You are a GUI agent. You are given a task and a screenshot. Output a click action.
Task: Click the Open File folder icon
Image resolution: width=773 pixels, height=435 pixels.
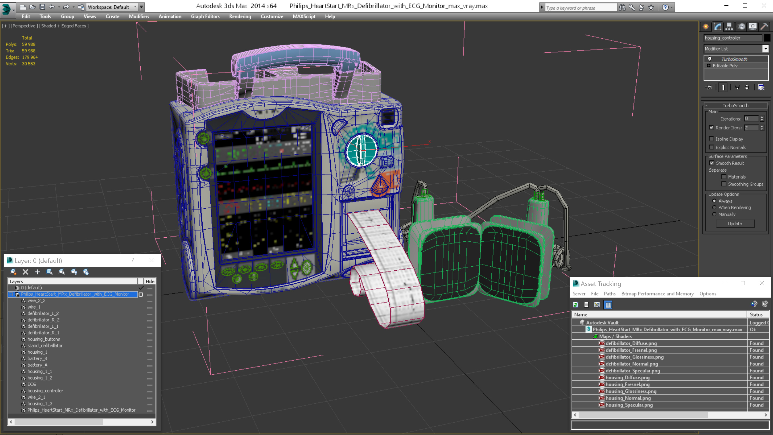(33, 7)
